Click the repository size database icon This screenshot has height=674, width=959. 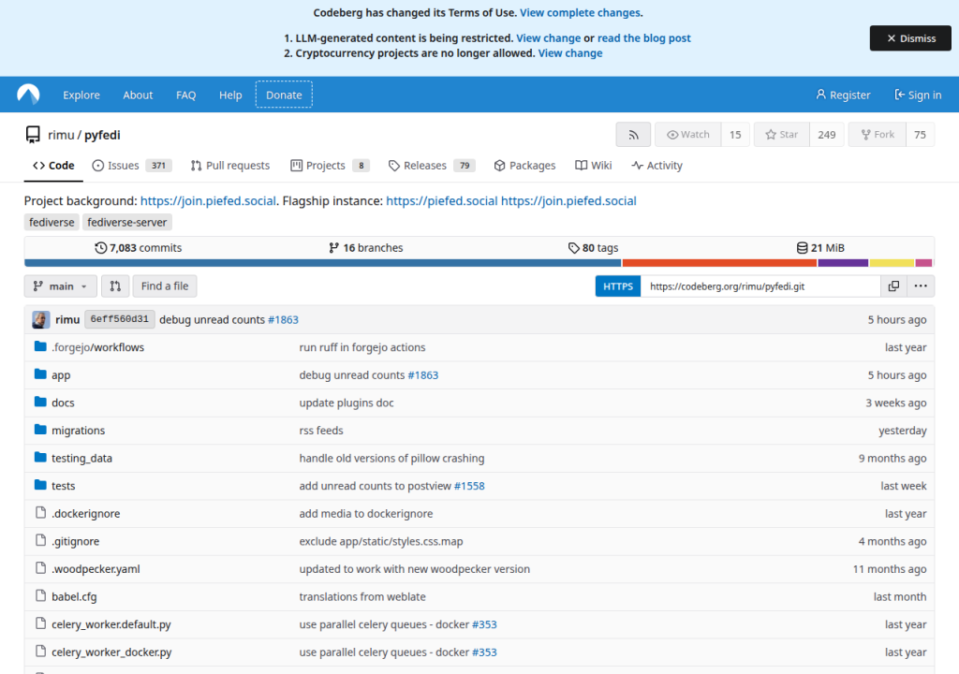[x=802, y=248]
